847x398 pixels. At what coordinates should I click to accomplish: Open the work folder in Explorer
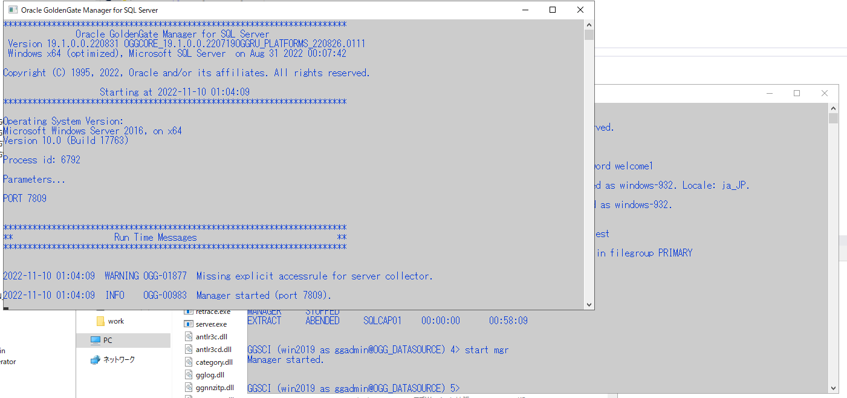[110, 321]
